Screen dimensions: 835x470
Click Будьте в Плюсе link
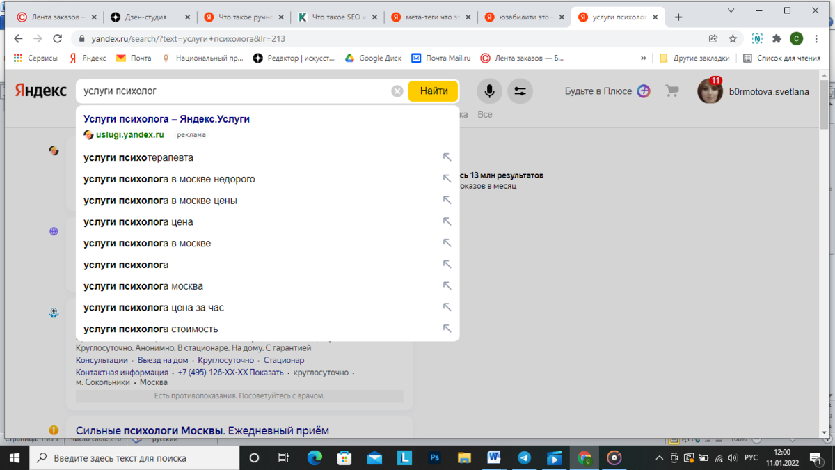[x=598, y=91]
